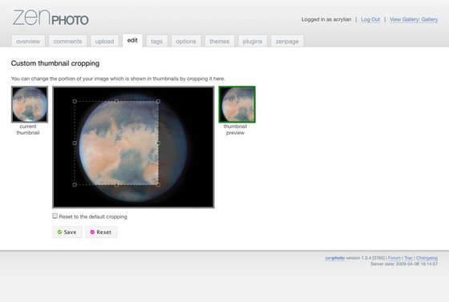Click the Log Out link
Image resolution: width=449 pixels, height=302 pixels.
pos(370,19)
